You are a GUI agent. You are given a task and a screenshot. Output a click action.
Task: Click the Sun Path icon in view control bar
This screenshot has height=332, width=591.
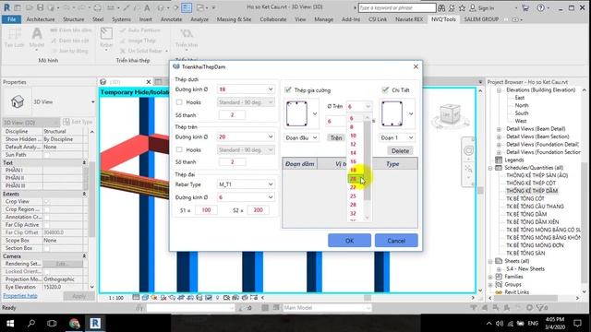(x=154, y=298)
